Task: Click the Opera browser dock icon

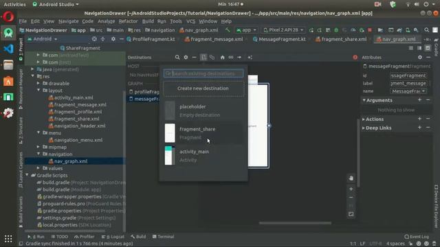Action: 8,16
